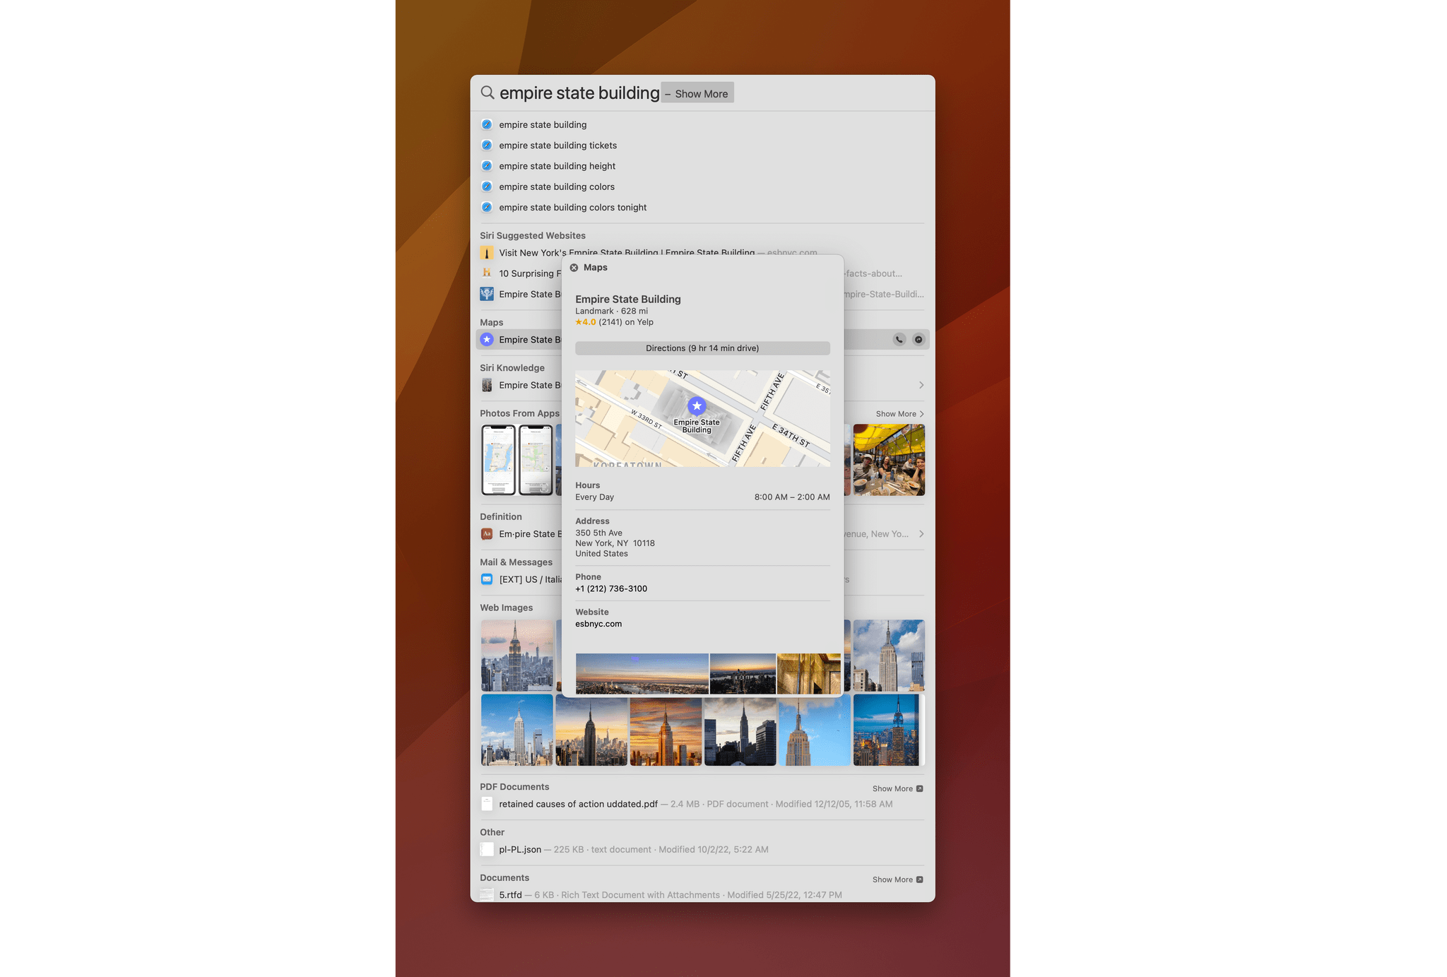Screen dimensions: 1447x977
Task: Close the Maps preview popup
Action: point(574,268)
